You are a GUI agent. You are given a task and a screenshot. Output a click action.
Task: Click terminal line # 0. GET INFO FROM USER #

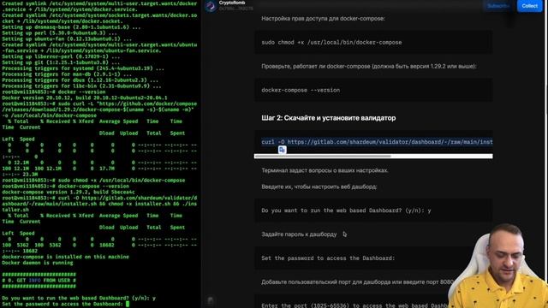39,280
